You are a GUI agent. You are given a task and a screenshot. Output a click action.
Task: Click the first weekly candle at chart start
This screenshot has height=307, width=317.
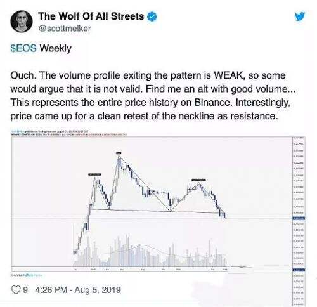pyautogui.click(x=74, y=252)
